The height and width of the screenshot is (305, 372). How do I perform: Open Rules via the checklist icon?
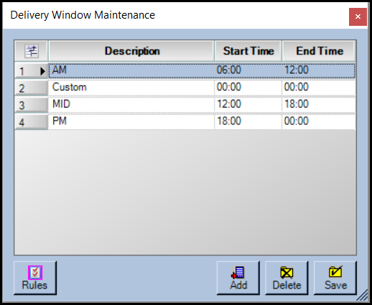tap(35, 278)
